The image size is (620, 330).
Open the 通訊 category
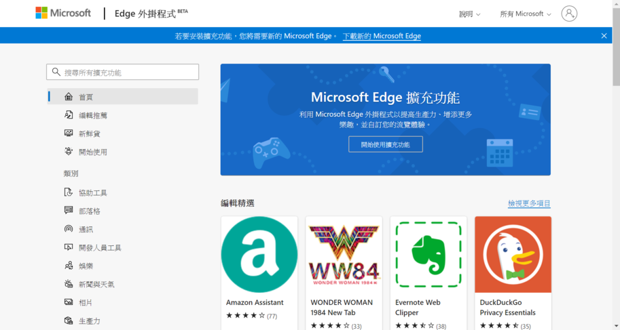pyautogui.click(x=86, y=229)
